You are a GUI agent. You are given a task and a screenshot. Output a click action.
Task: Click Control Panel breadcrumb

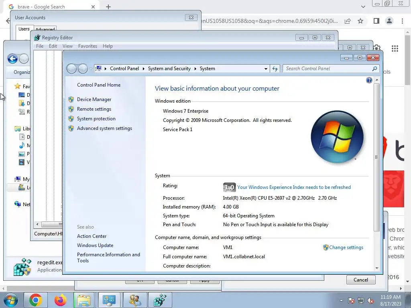pyautogui.click(x=124, y=69)
